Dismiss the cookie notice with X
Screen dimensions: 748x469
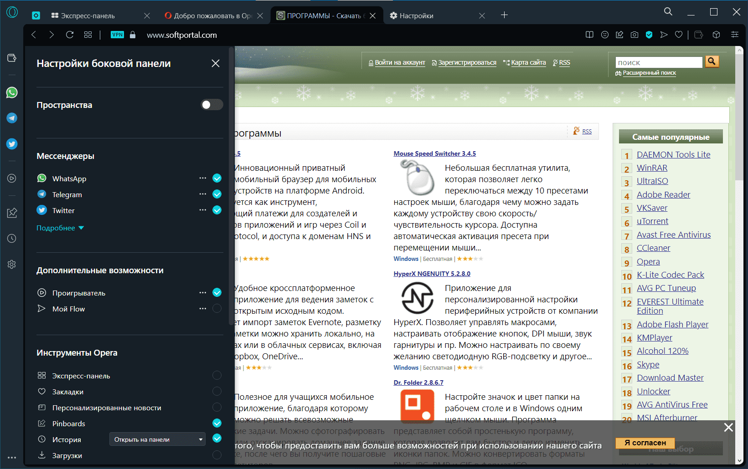(x=728, y=427)
